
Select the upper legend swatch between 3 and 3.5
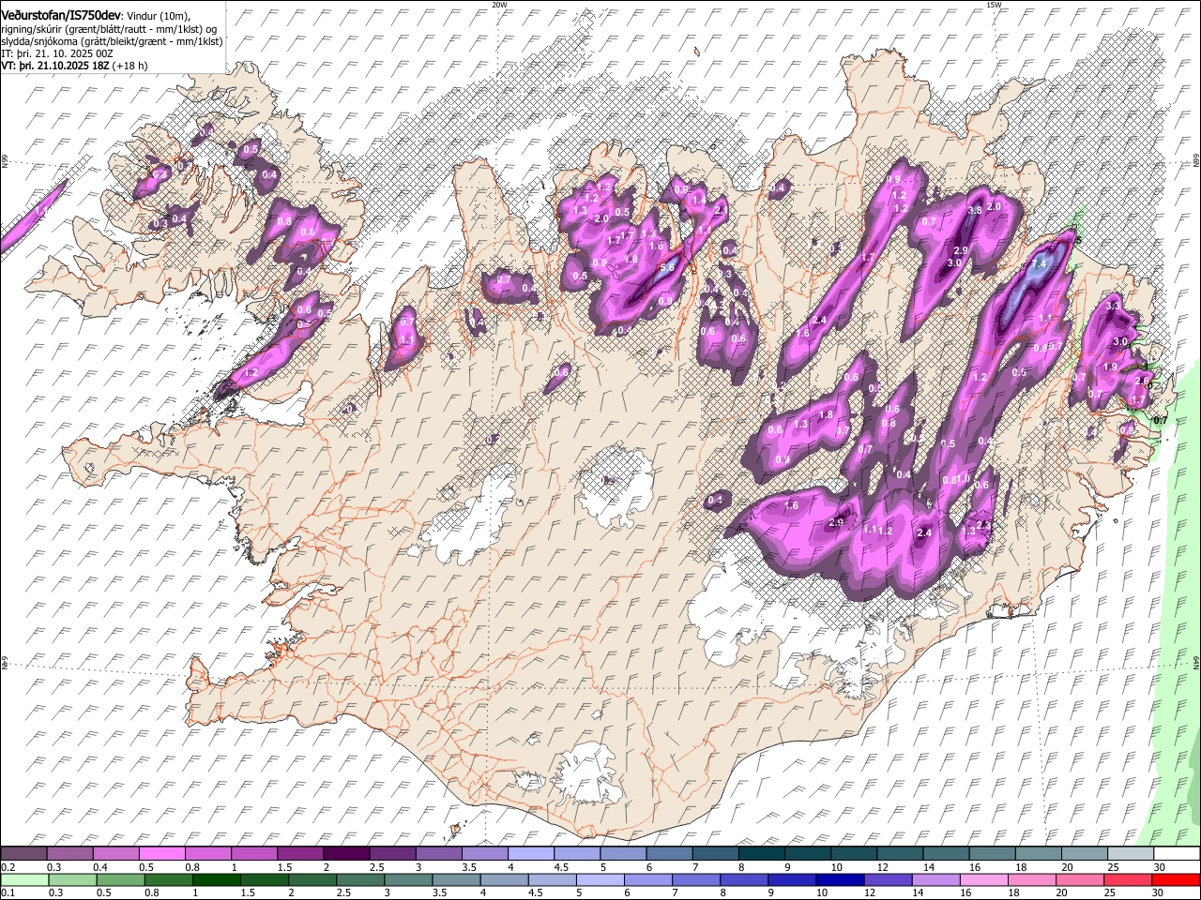click(439, 853)
